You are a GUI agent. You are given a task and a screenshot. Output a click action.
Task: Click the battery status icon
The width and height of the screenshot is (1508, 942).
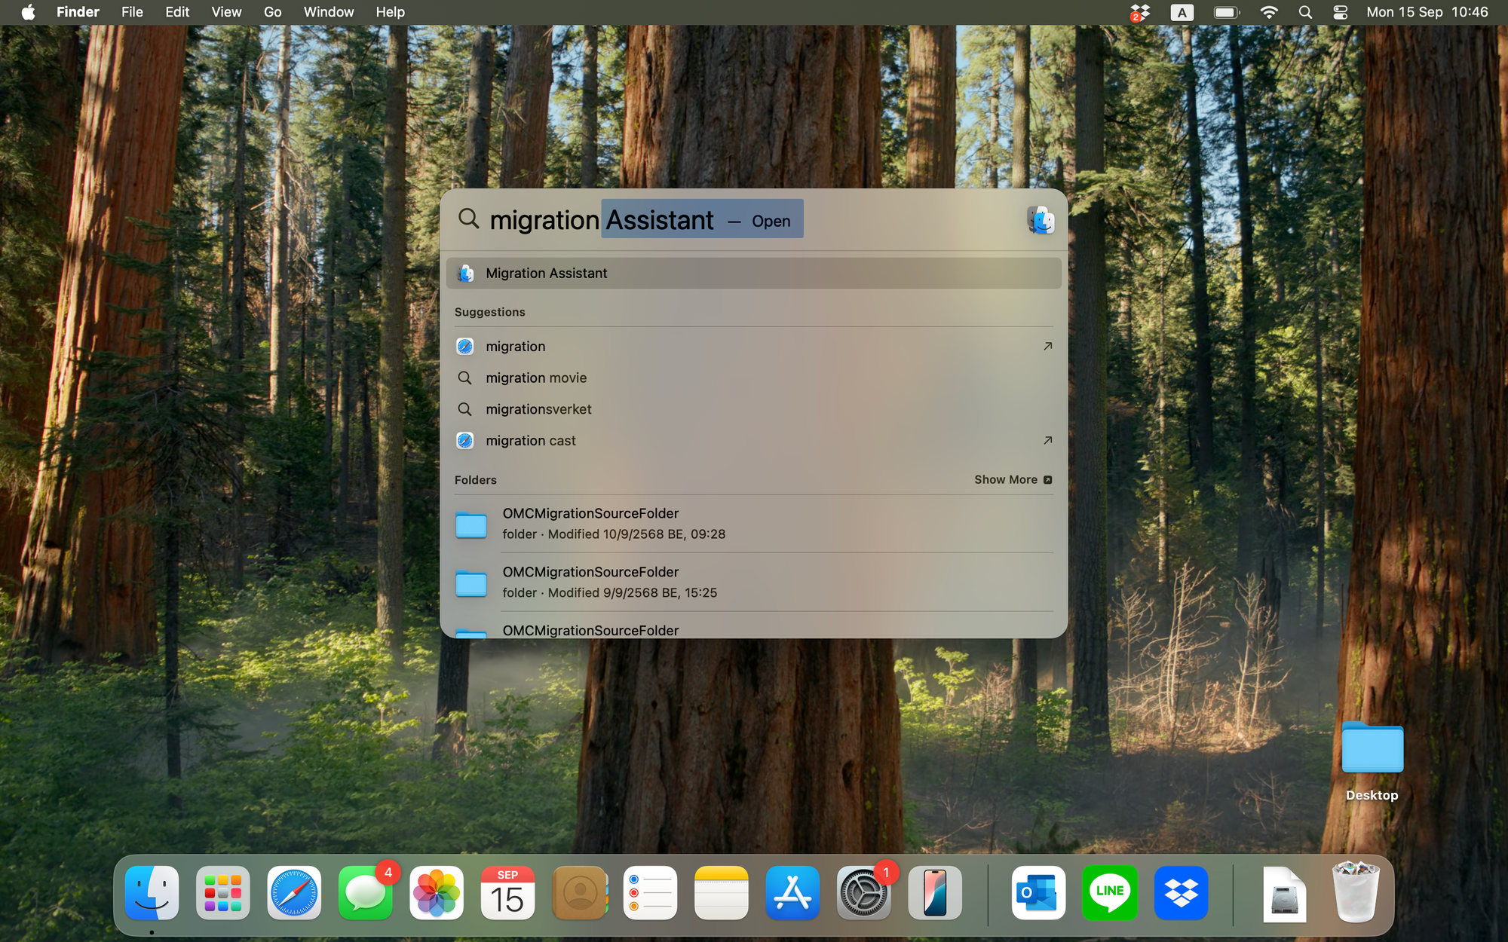pyautogui.click(x=1226, y=12)
